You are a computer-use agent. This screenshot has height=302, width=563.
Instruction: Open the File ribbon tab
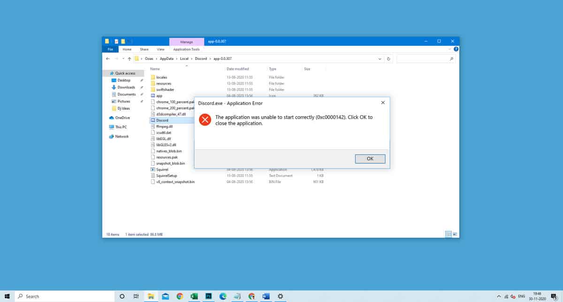tap(110, 49)
